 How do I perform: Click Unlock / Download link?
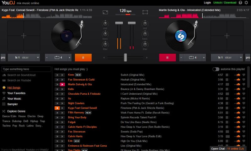pyautogui.click(x=225, y=3)
